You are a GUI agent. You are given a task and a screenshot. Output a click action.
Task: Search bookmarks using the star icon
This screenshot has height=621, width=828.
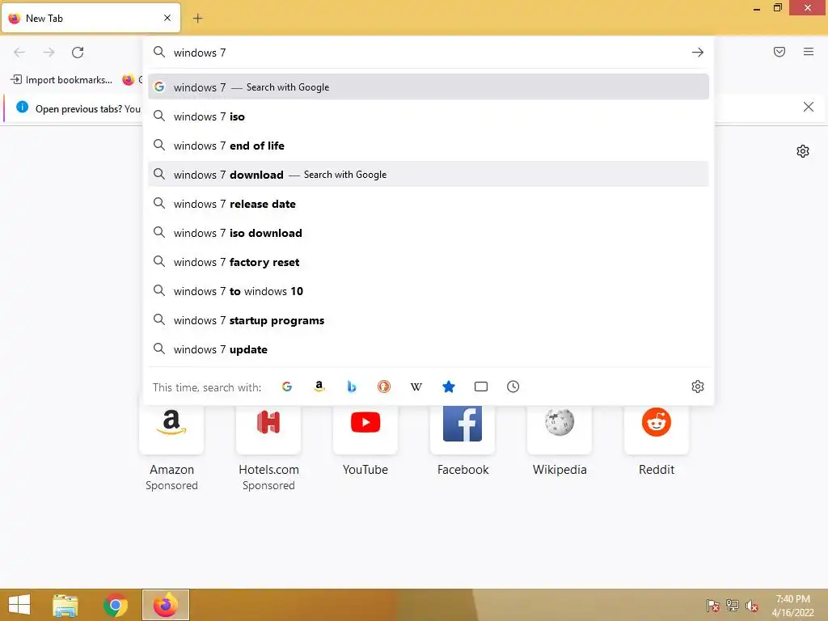pos(448,387)
